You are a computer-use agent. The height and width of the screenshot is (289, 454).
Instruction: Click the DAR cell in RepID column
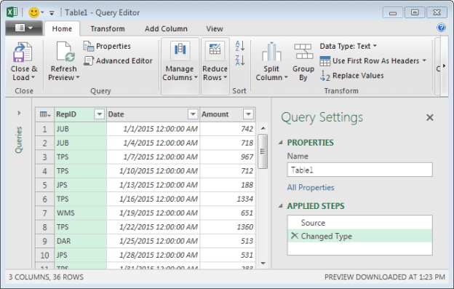(x=80, y=241)
